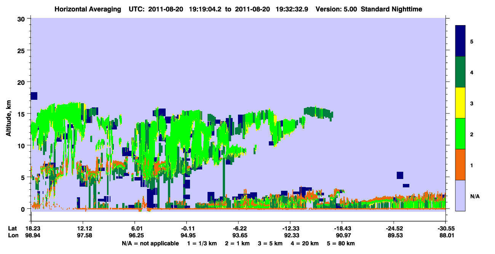
Task: Click the lavender N/A colorbar segment
Action: pos(460,195)
